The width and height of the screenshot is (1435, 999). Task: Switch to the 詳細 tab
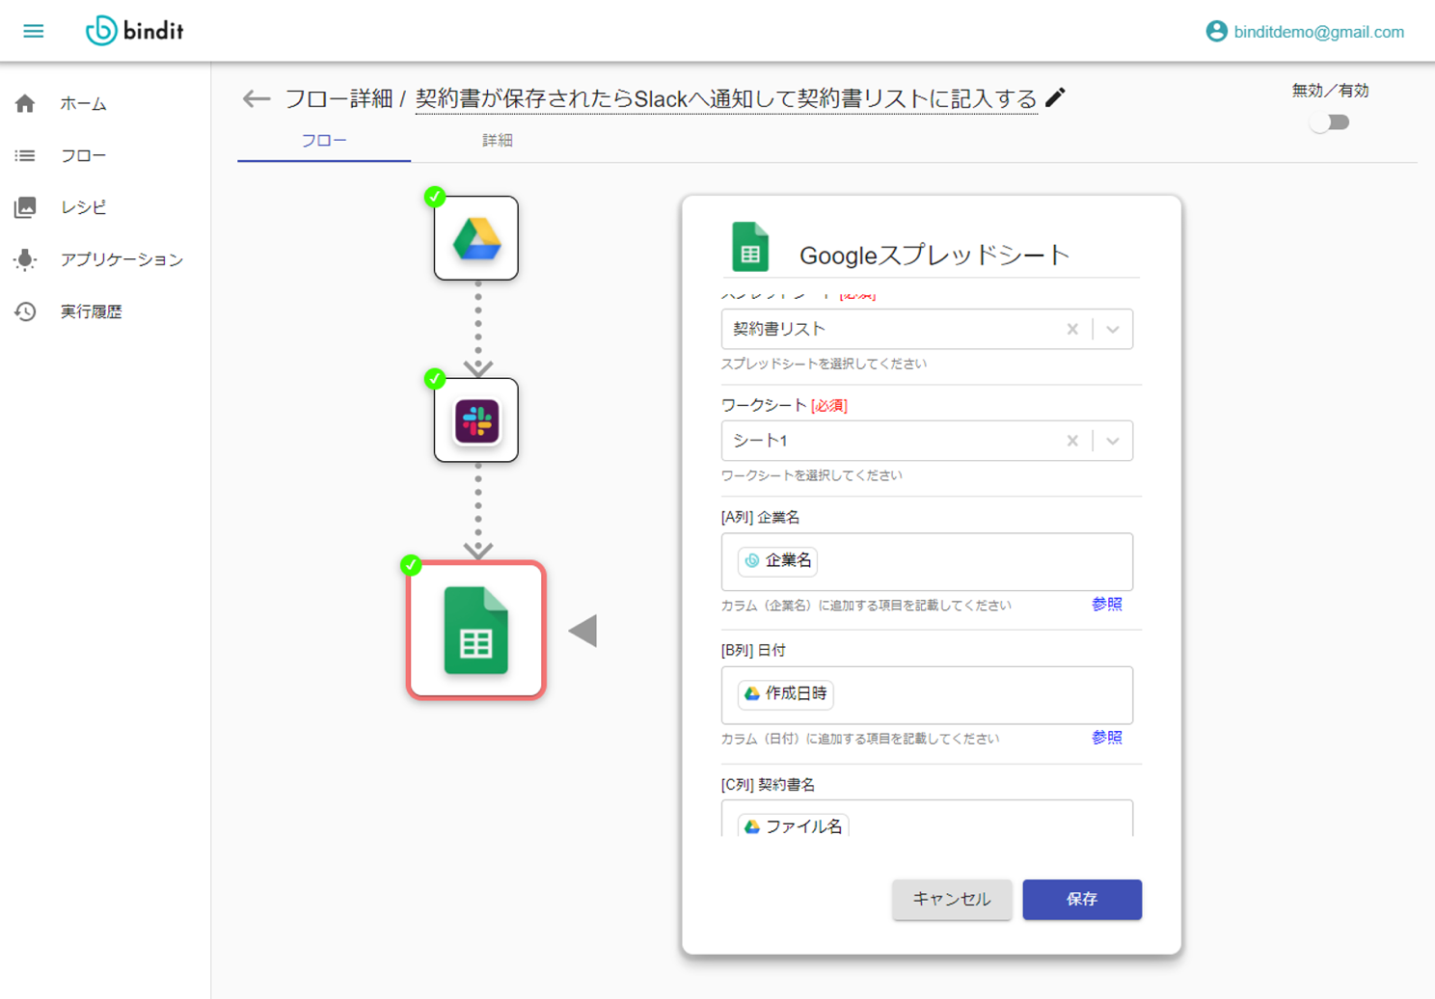[x=498, y=141]
